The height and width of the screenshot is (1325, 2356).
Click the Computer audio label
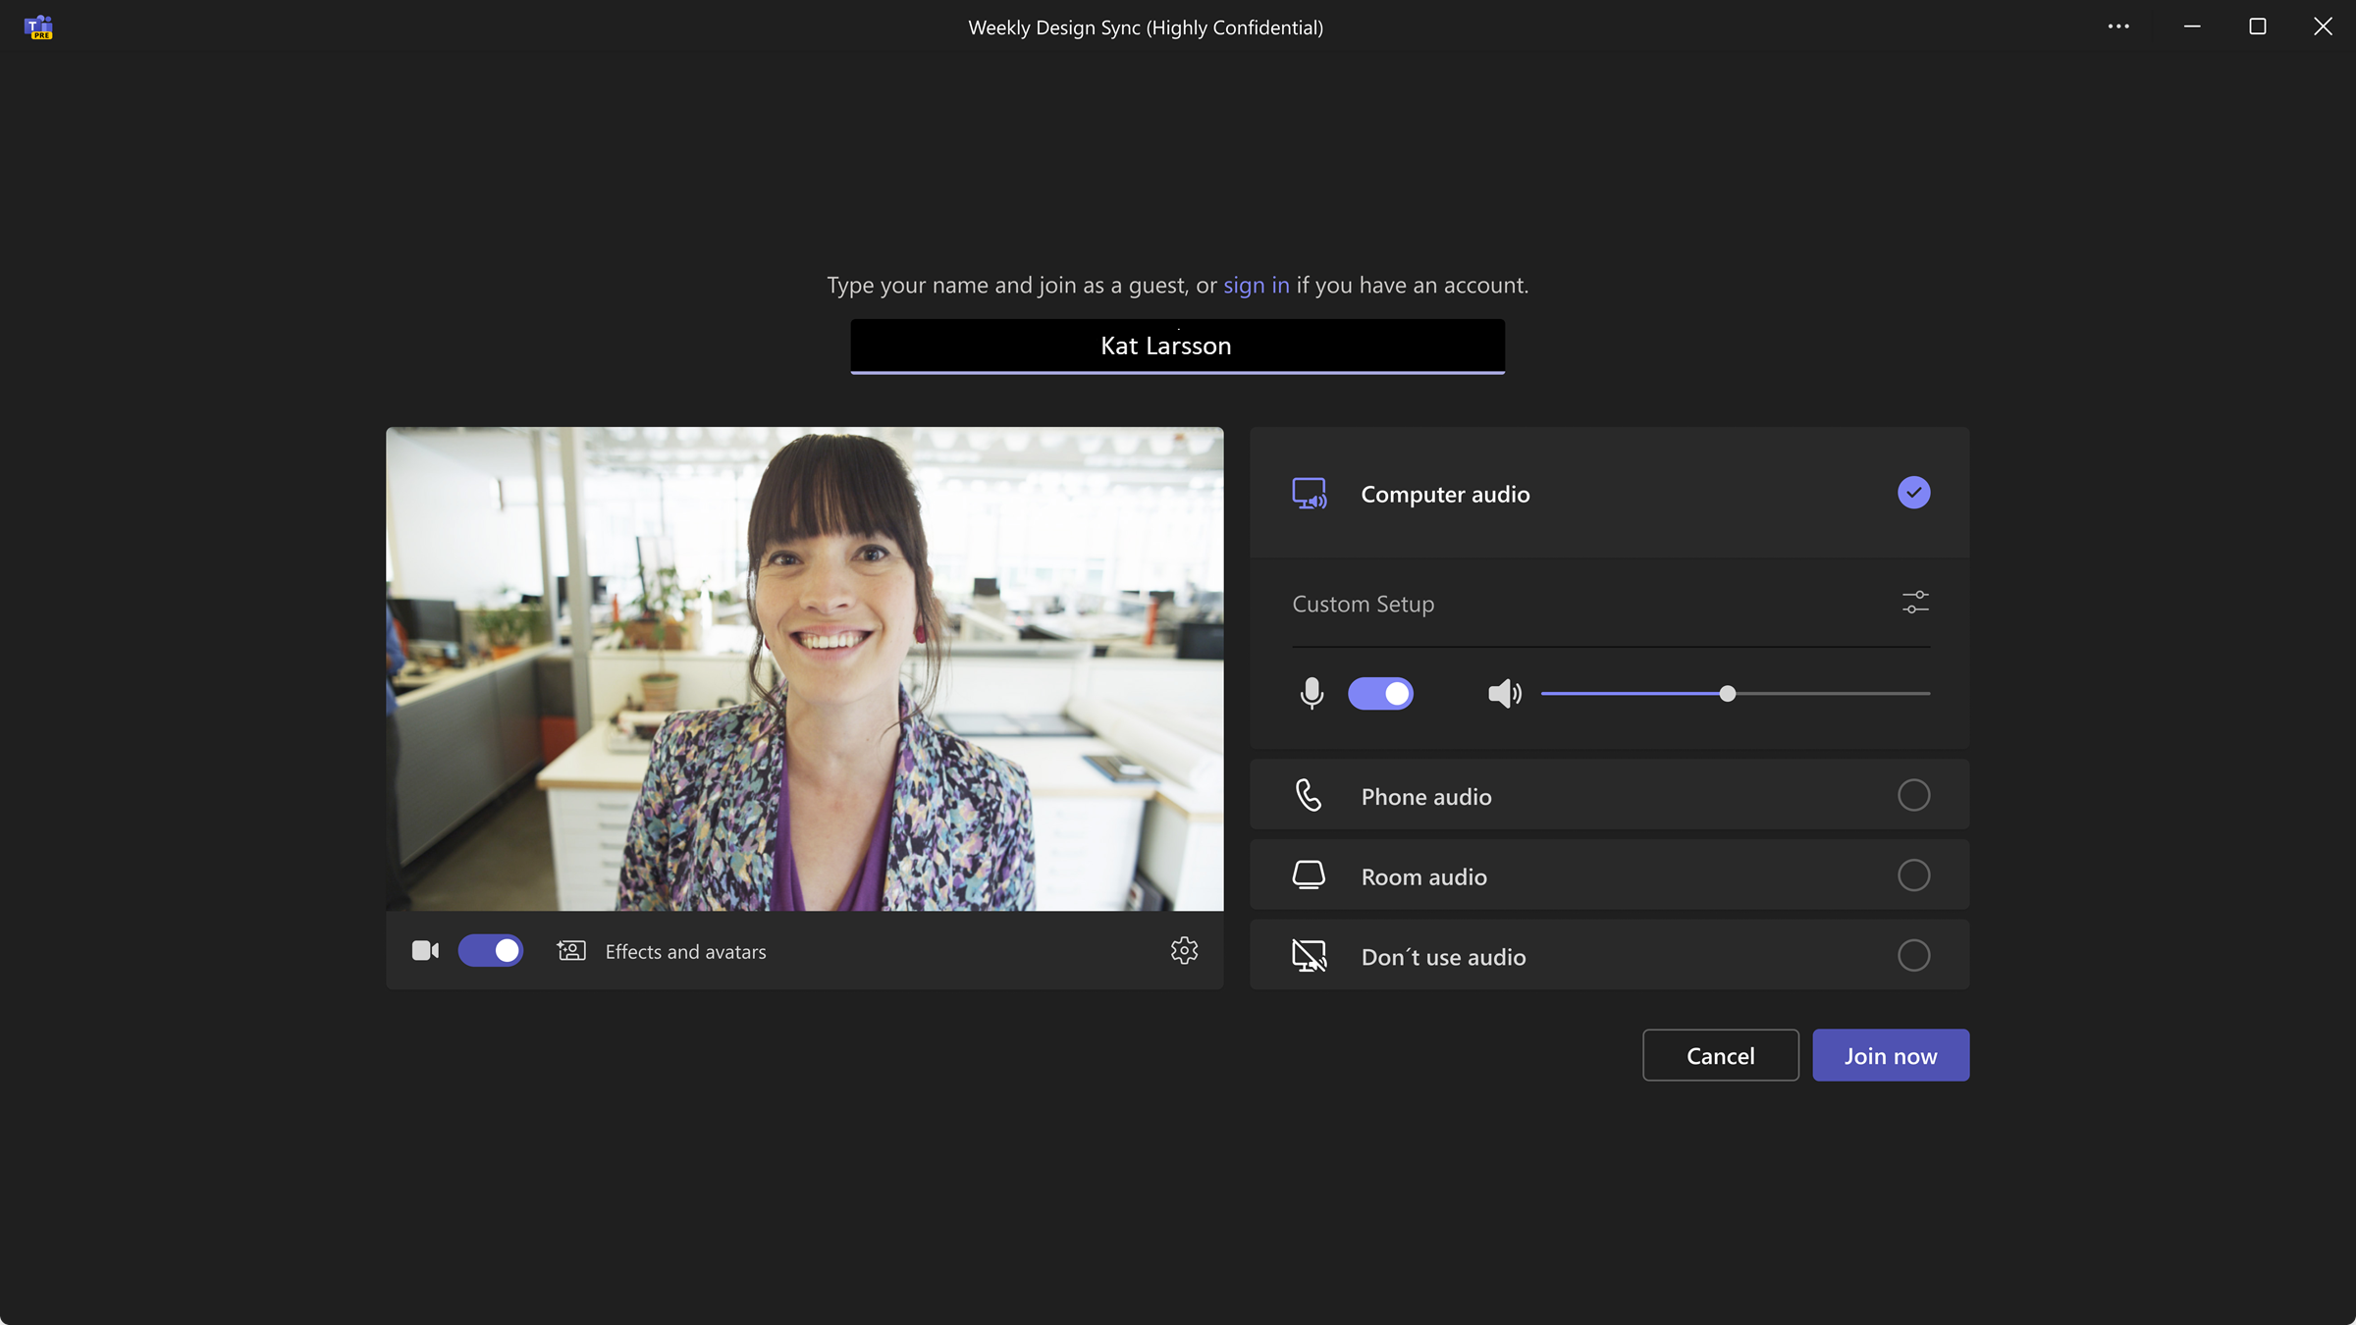(x=1445, y=495)
